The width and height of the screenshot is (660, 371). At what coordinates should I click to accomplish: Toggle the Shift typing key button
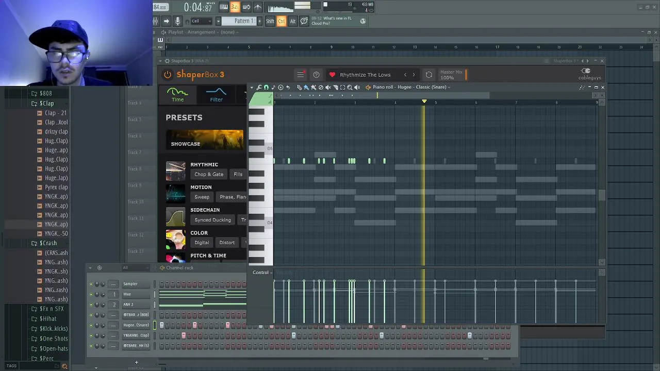pyautogui.click(x=270, y=21)
